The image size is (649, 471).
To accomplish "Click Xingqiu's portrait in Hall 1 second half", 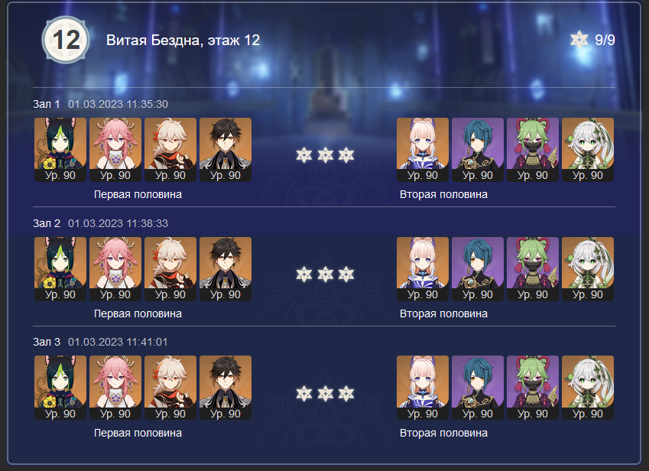I will (x=478, y=149).
